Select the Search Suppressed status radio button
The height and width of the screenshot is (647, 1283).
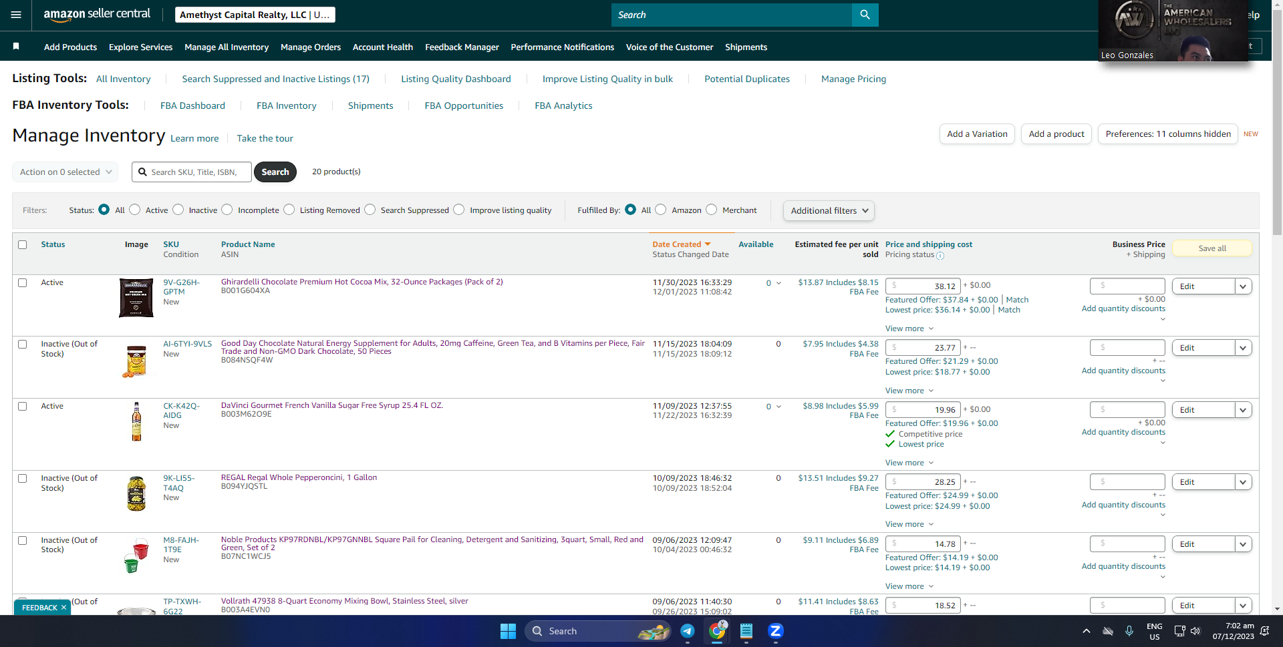(370, 210)
